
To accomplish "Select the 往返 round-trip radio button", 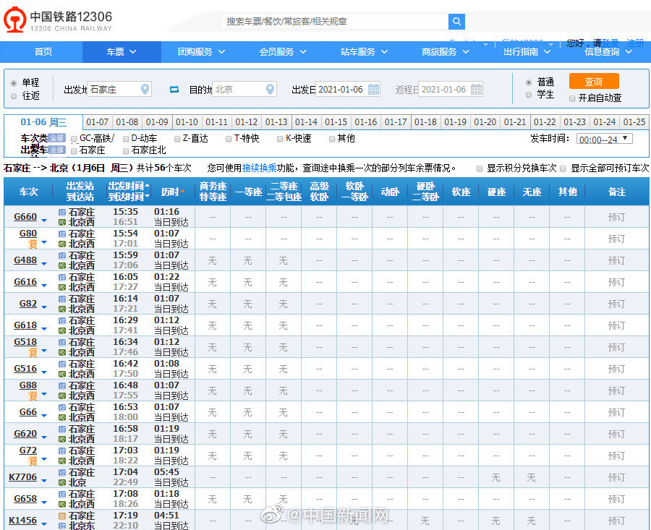I will click(14, 95).
